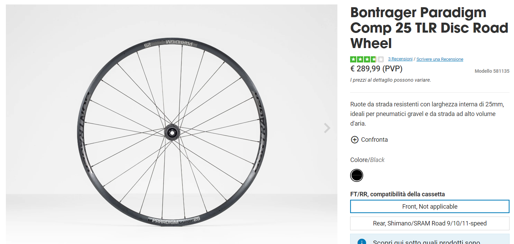
Task: Click the blue info icon in banner
Action: coord(361,241)
